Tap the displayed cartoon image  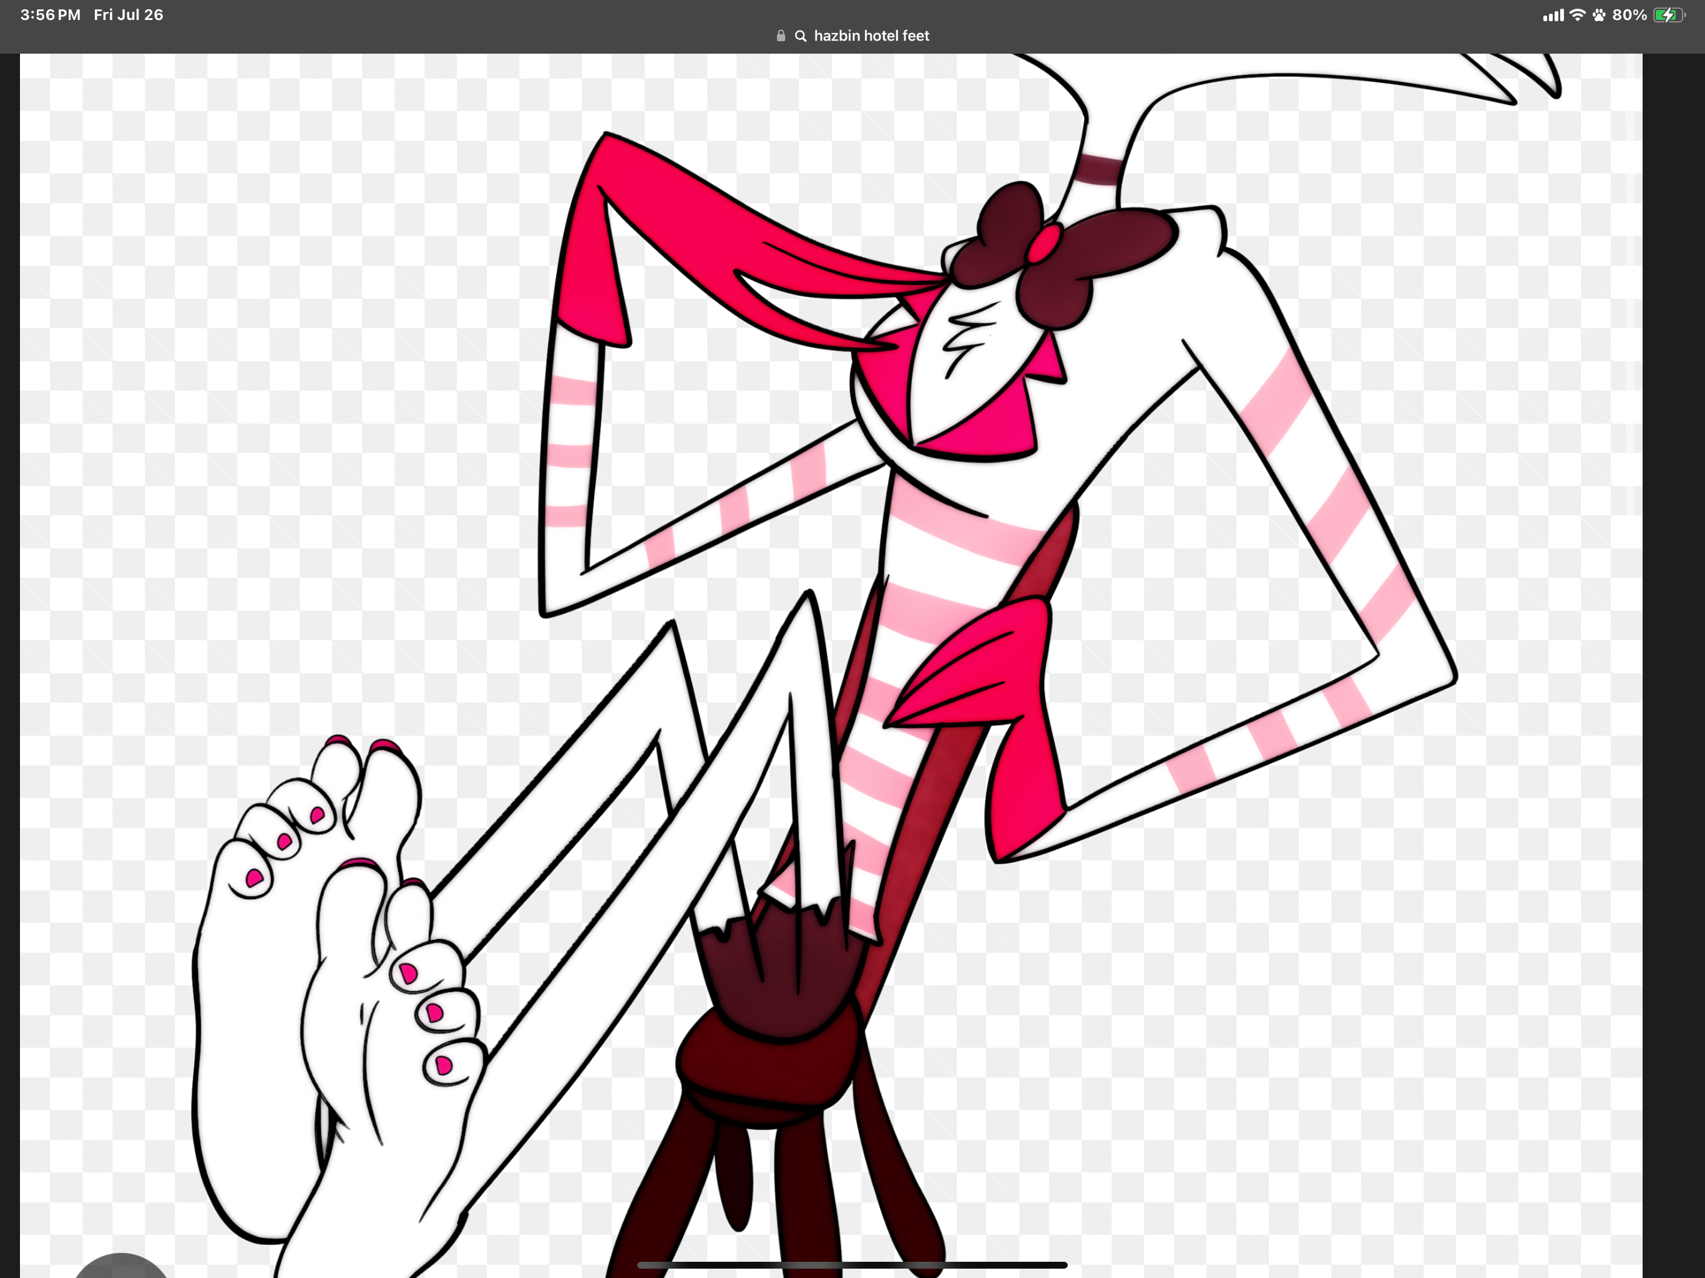(x=831, y=666)
